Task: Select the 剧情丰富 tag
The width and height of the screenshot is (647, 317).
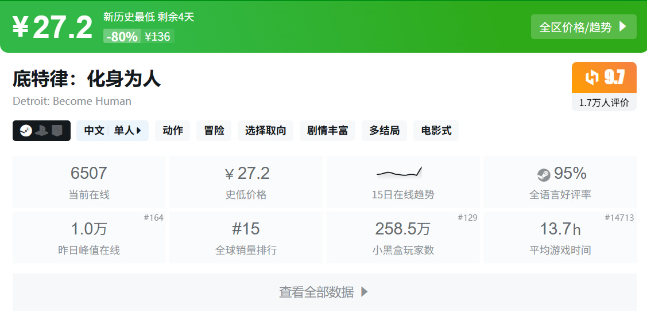Action: click(x=327, y=131)
